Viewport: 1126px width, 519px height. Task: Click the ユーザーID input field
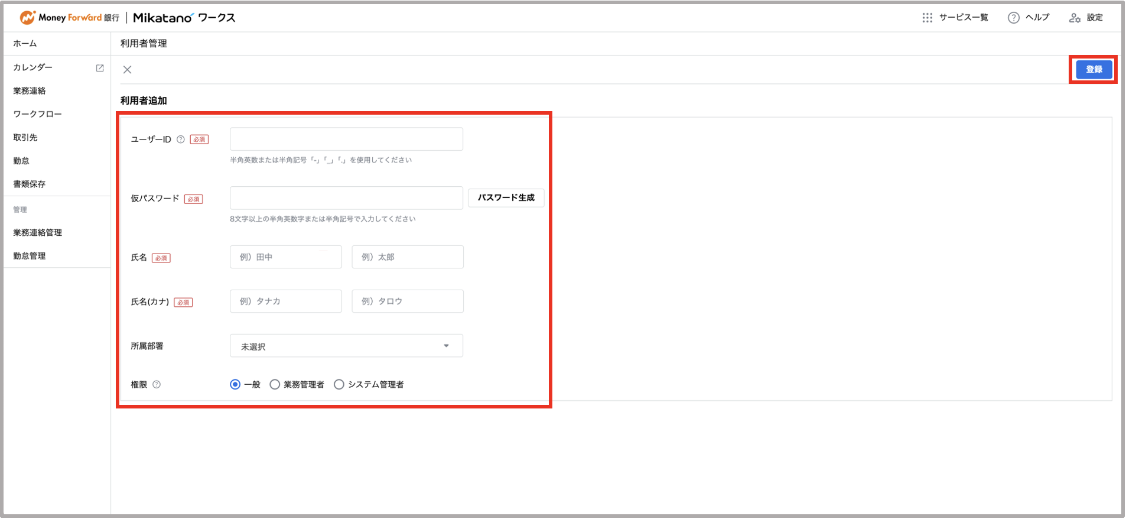[346, 139]
